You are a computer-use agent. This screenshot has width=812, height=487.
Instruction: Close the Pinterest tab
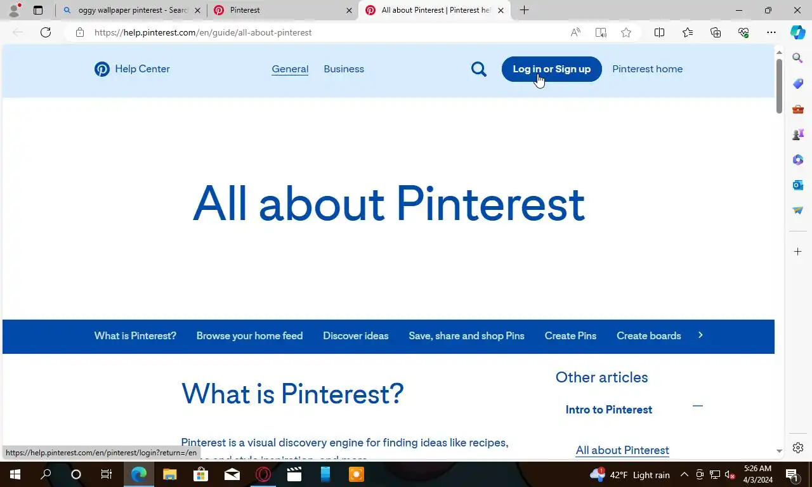coord(349,10)
